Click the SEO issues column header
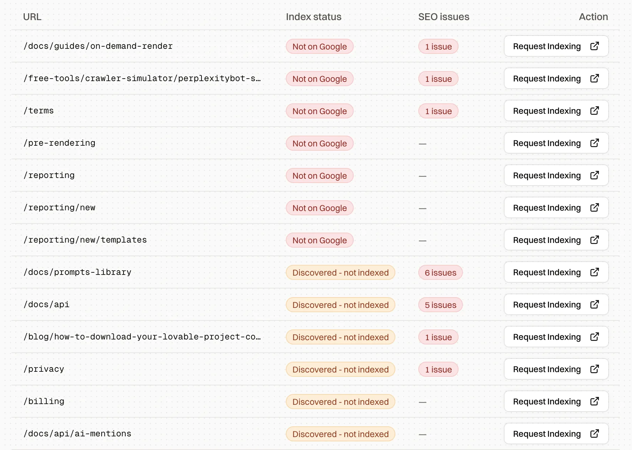 tap(444, 17)
